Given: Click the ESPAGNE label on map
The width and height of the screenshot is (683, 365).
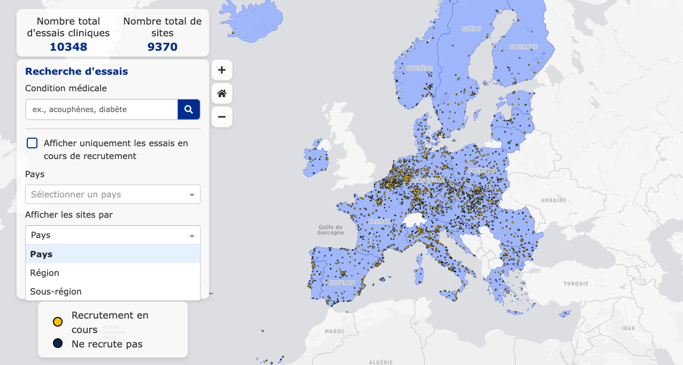Looking at the screenshot, I should (342, 282).
